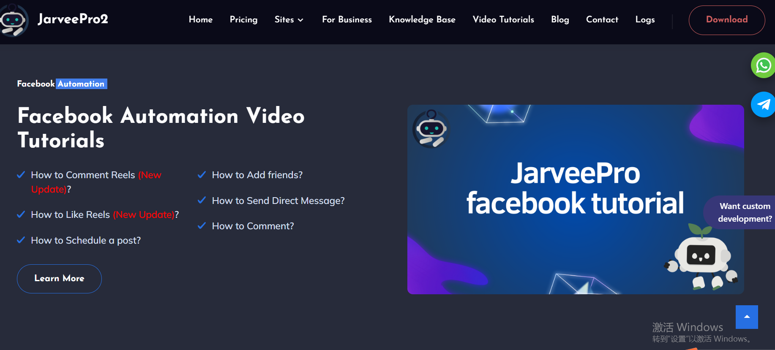Open Telegram chat floating icon

763,104
